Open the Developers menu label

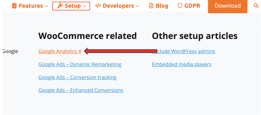click(118, 6)
